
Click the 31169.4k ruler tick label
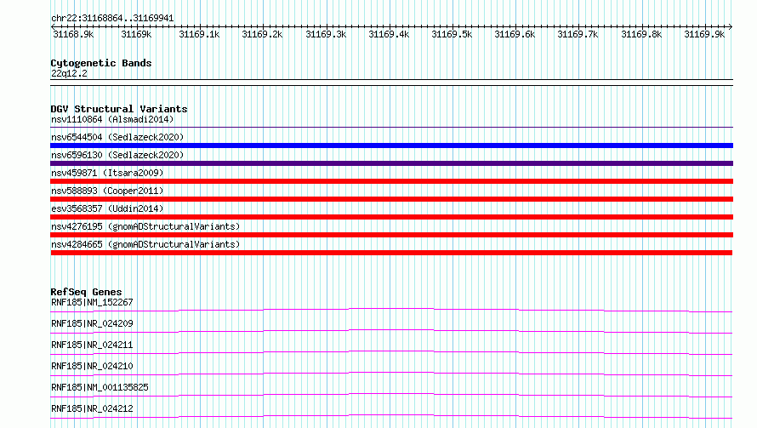[x=389, y=34]
